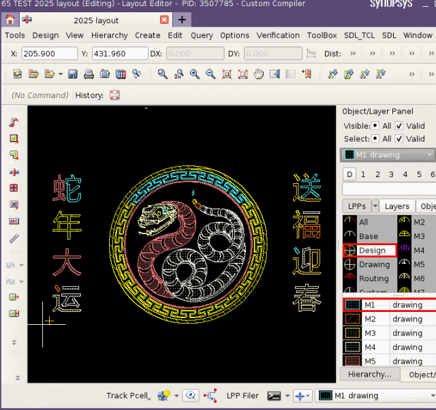Viewport: 436px width, 410px height.
Task: Open the Track Pcell icon dropdown arrow
Action: (176, 396)
